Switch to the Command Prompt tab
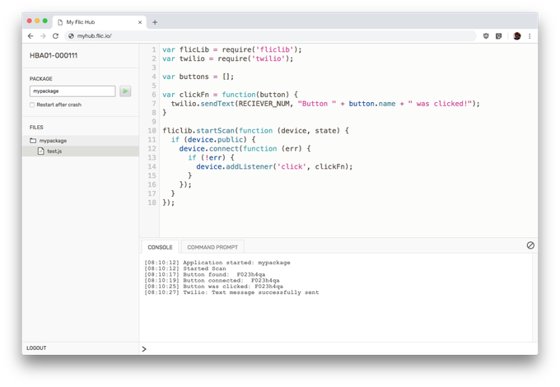 point(212,247)
